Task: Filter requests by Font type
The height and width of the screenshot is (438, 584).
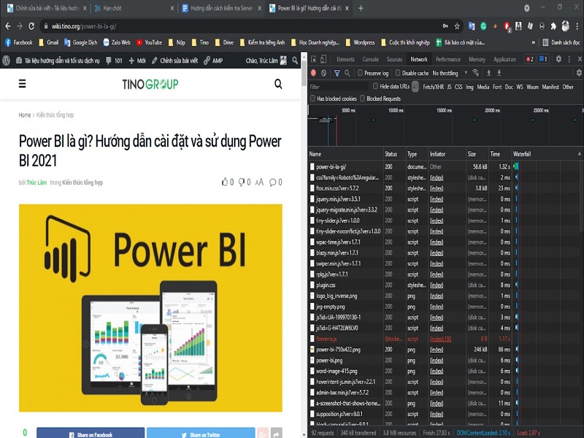Action: coord(497,87)
